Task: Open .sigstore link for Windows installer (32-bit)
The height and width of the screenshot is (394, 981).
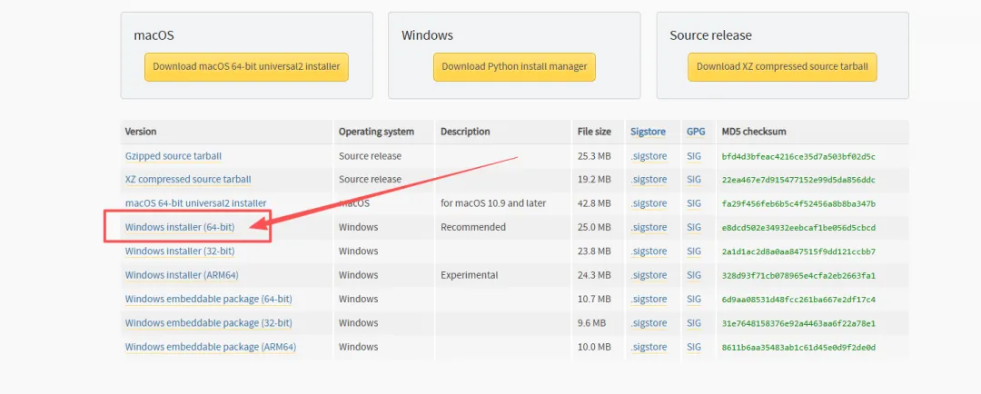Action: point(649,251)
